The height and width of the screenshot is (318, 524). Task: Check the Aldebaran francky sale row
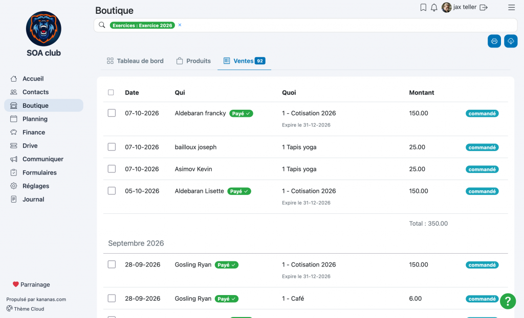112,113
